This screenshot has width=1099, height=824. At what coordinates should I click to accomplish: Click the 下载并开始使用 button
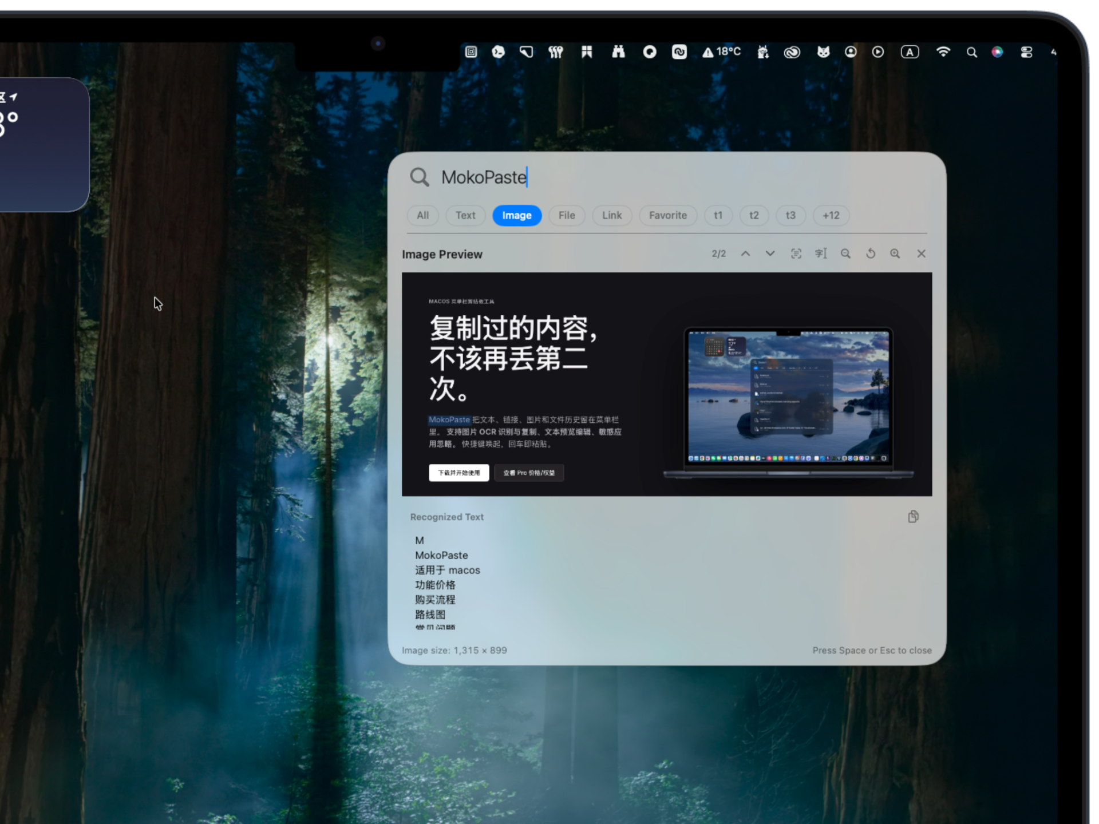click(458, 473)
